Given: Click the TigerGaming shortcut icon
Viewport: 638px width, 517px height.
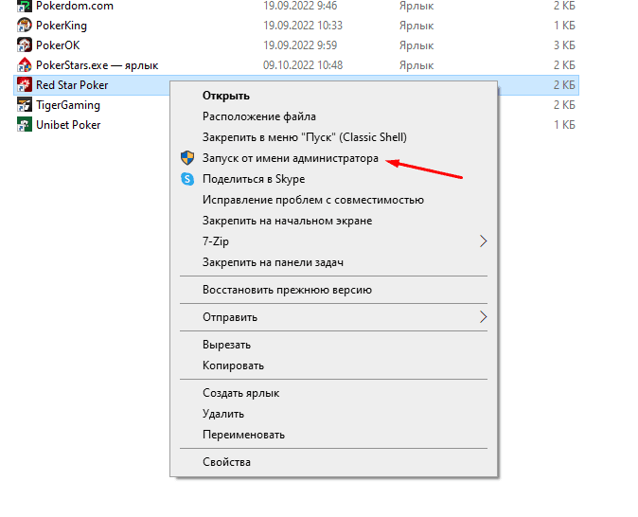Looking at the screenshot, I should (x=24, y=105).
